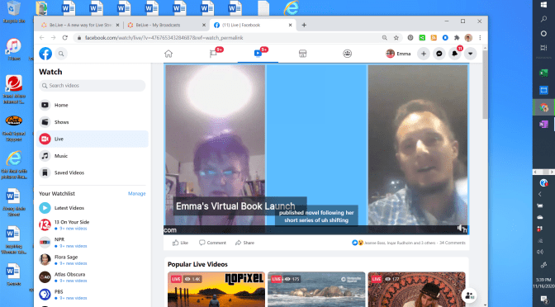Screen dimensions: 555x307
Task: Click Search videos field
Action: coord(92,86)
